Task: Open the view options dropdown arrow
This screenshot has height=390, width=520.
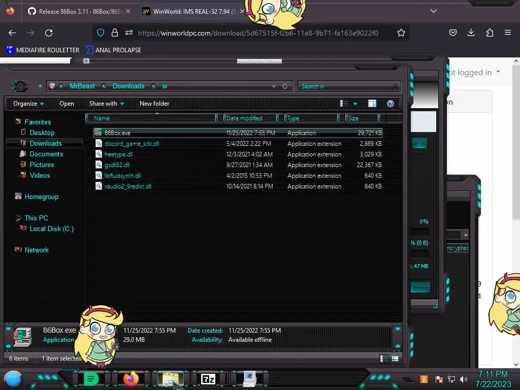Action: [x=355, y=104]
